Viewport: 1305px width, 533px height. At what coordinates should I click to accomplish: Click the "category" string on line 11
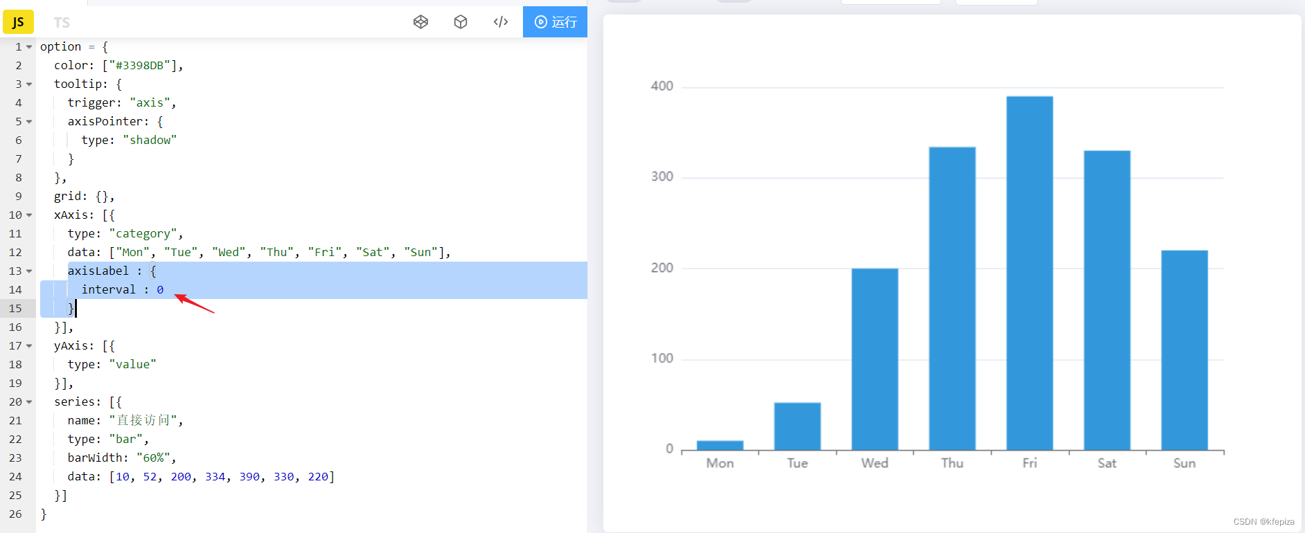pos(143,234)
